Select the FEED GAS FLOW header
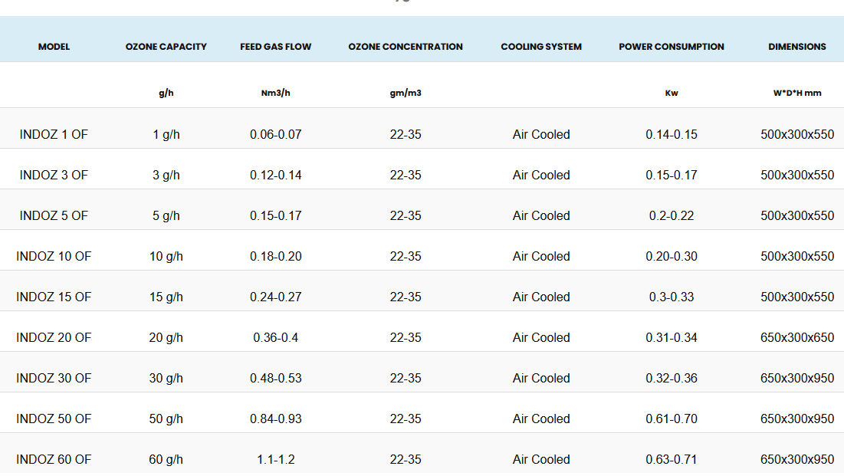The height and width of the screenshot is (476, 844). pos(276,47)
